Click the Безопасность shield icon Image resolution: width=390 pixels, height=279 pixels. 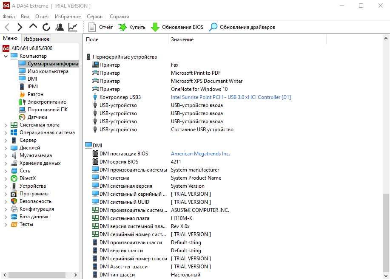(14, 201)
